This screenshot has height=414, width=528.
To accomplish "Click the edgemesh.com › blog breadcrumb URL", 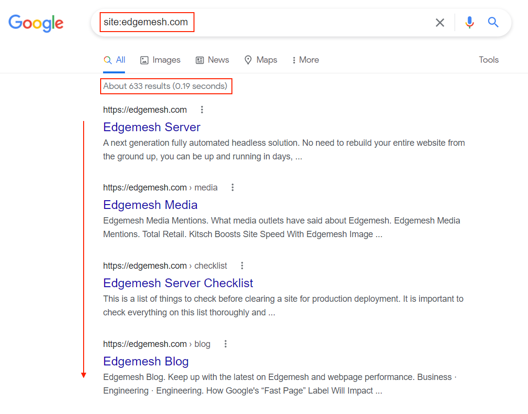I will pos(157,344).
